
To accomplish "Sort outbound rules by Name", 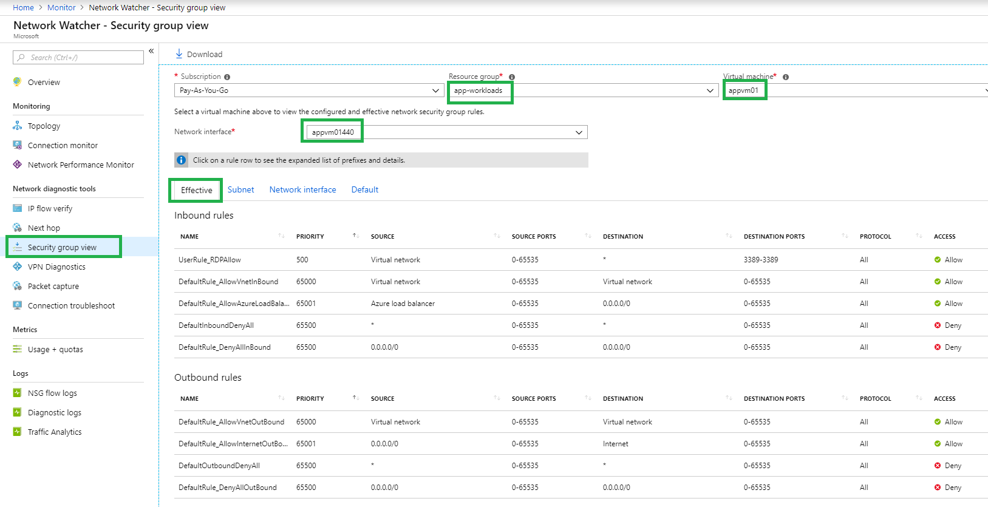I will 281,398.
